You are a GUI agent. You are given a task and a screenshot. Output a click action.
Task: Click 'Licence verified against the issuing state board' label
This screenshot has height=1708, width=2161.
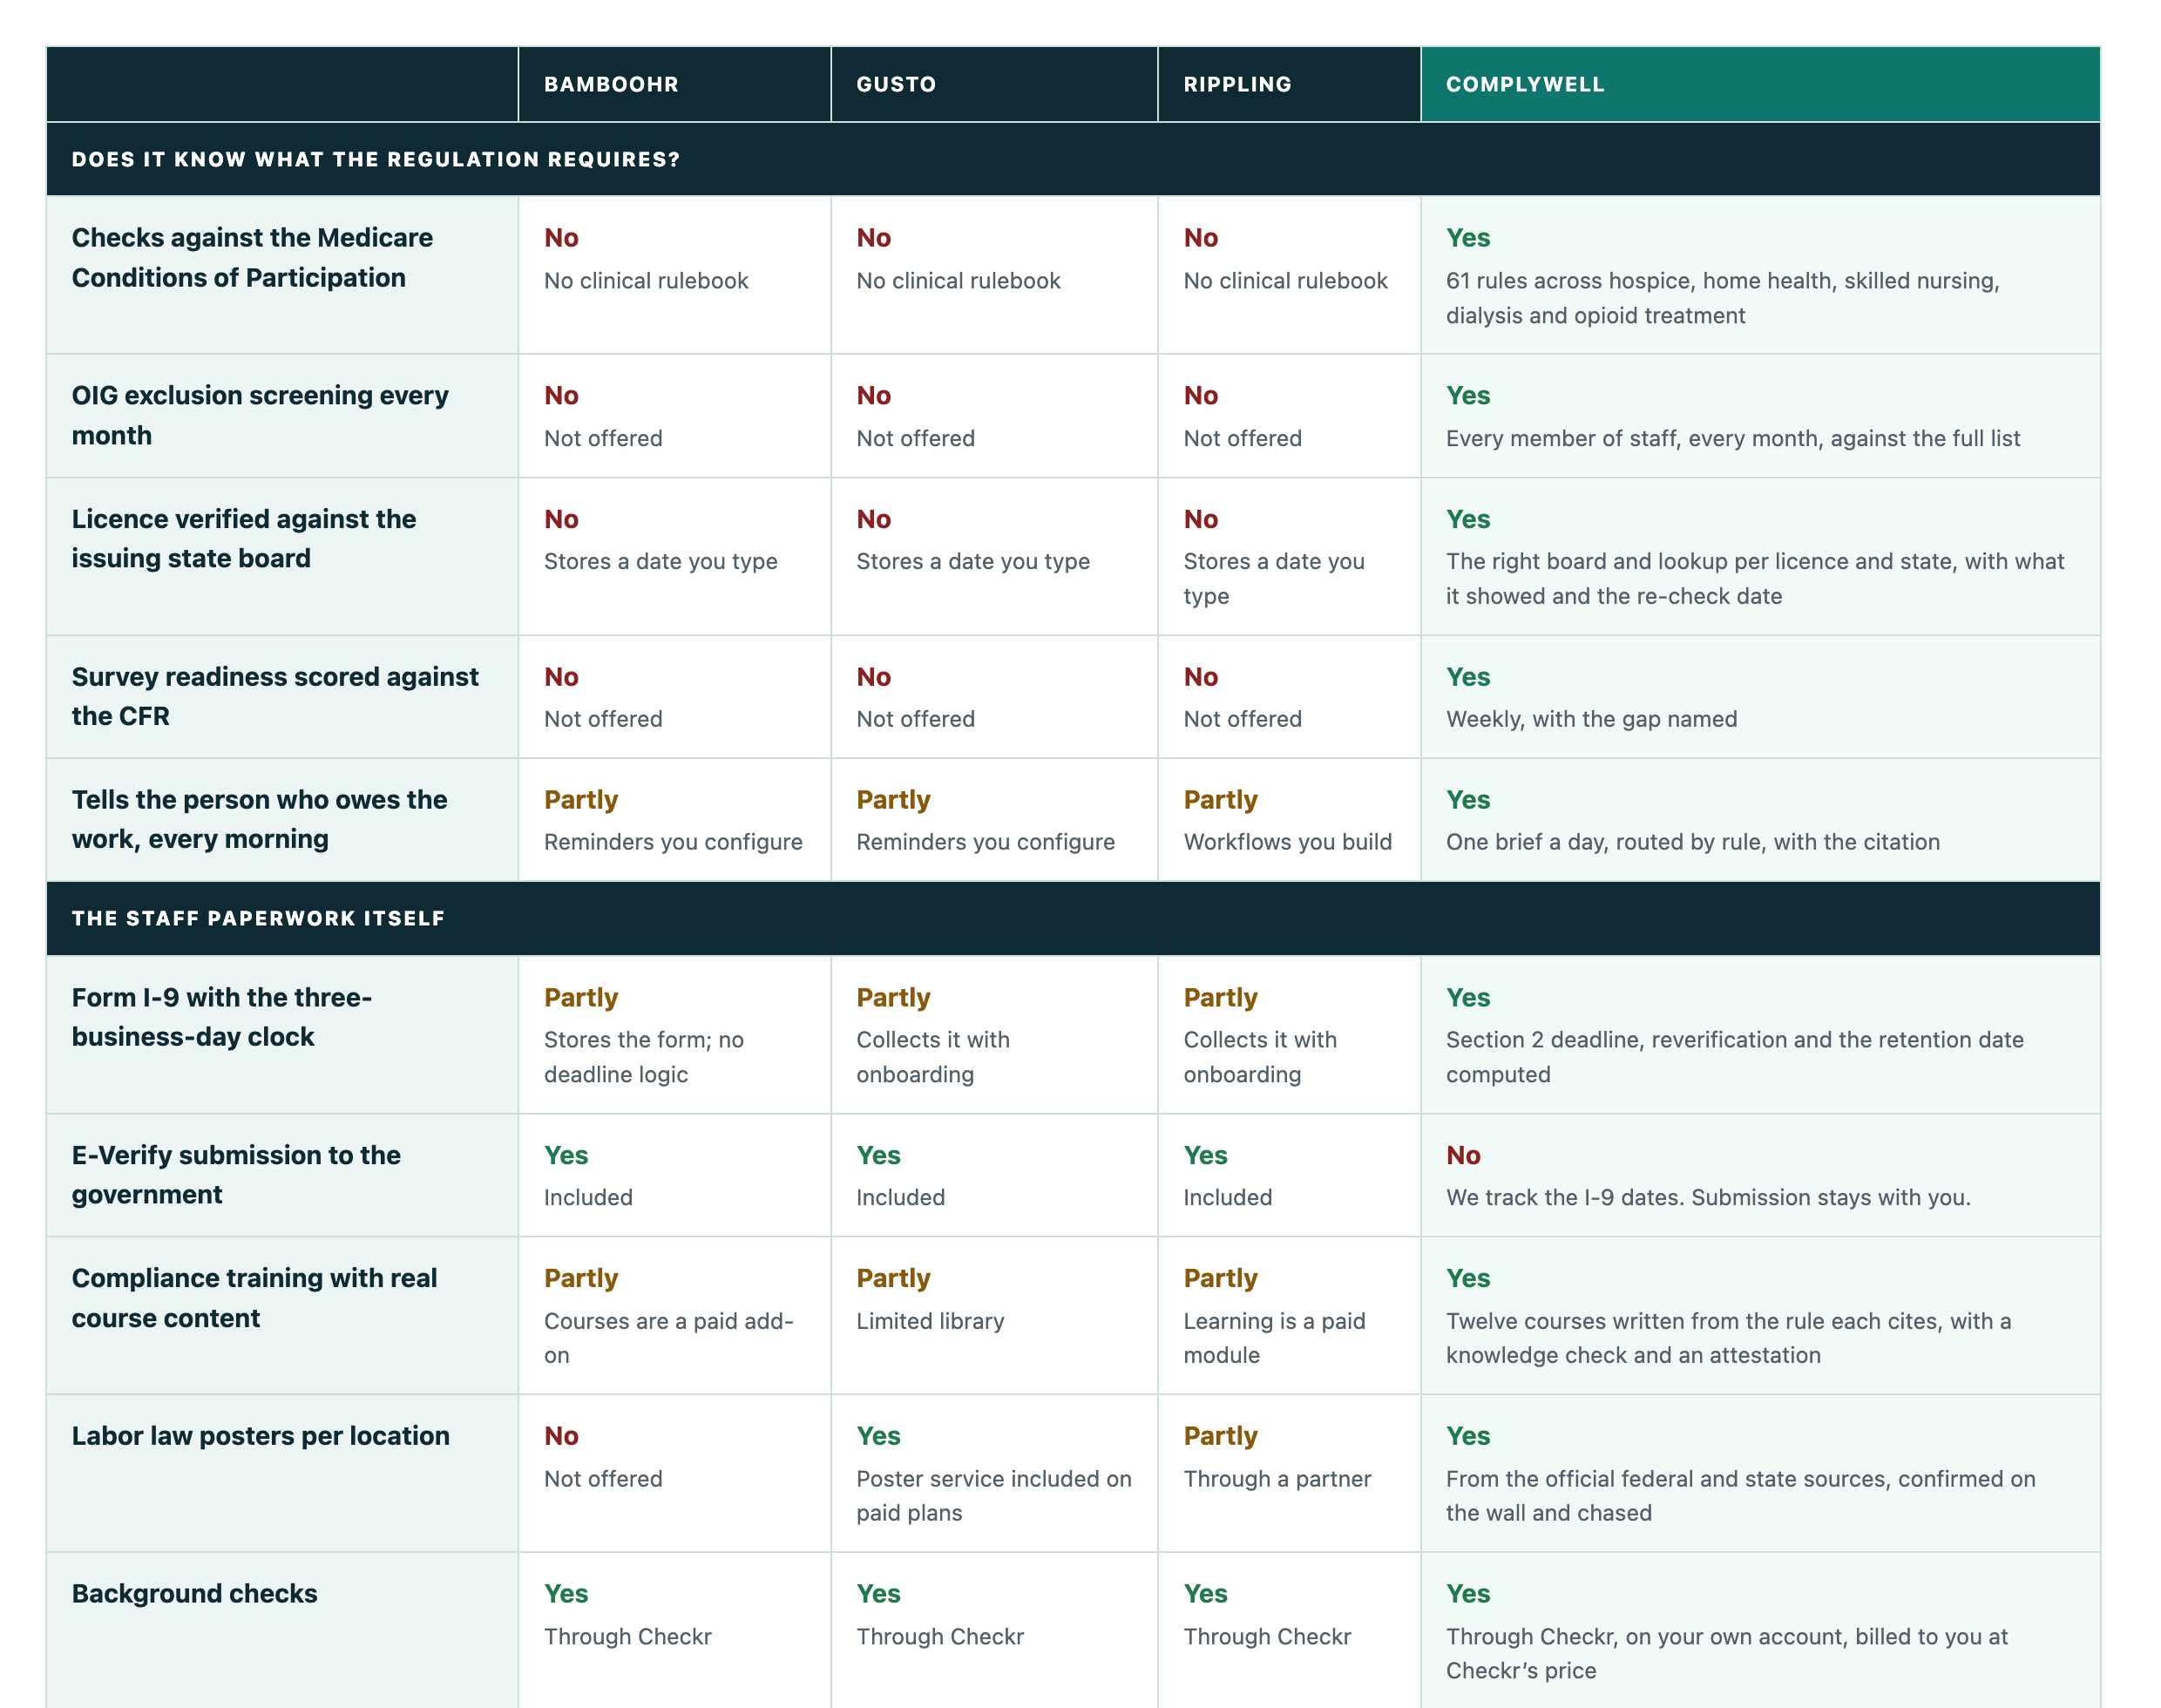point(243,538)
